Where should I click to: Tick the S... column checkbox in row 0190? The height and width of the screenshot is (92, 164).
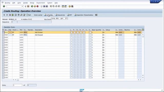tap(90, 78)
